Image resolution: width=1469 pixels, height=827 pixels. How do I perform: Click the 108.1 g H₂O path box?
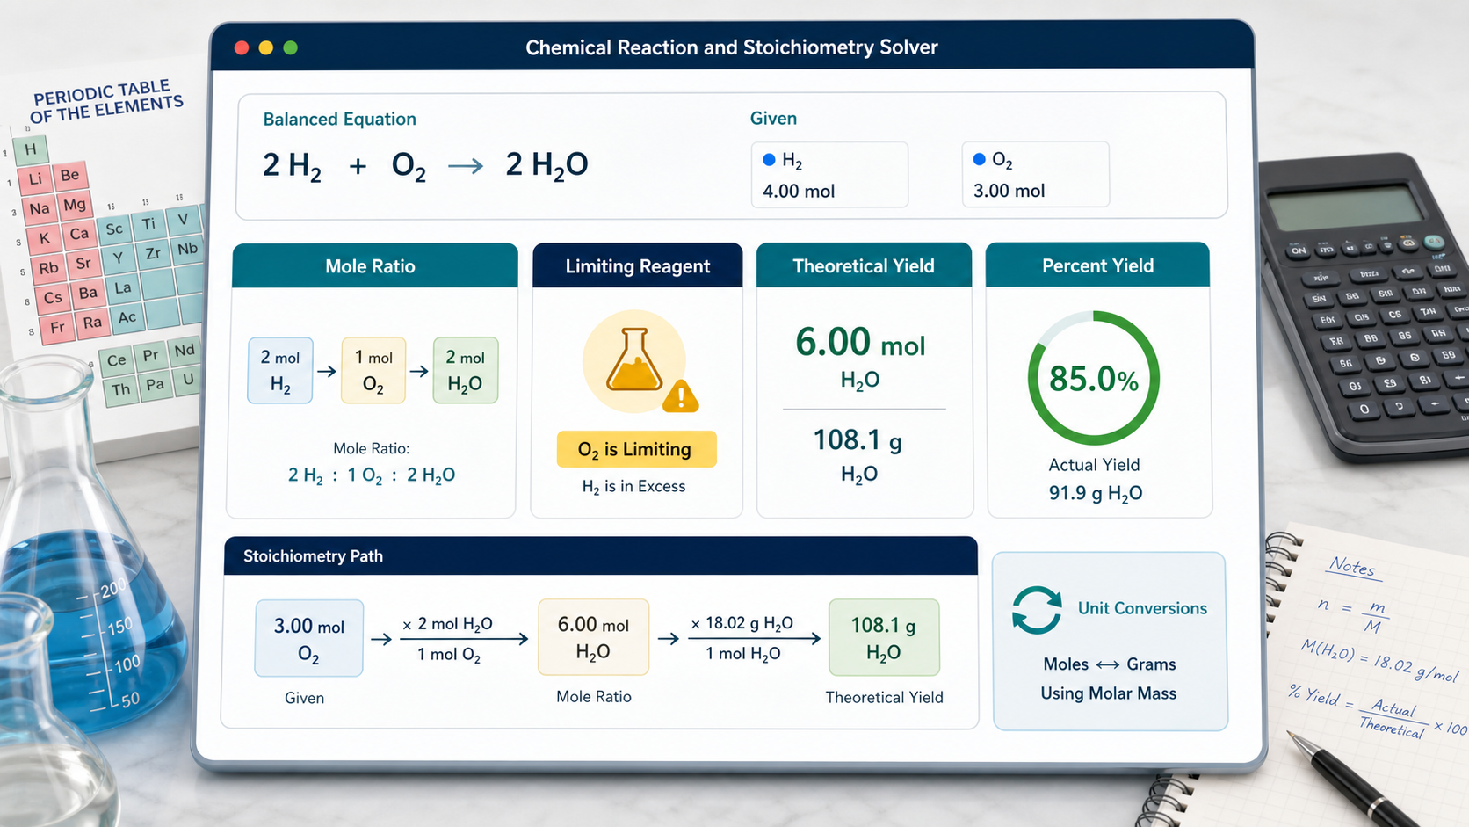pyautogui.click(x=884, y=637)
